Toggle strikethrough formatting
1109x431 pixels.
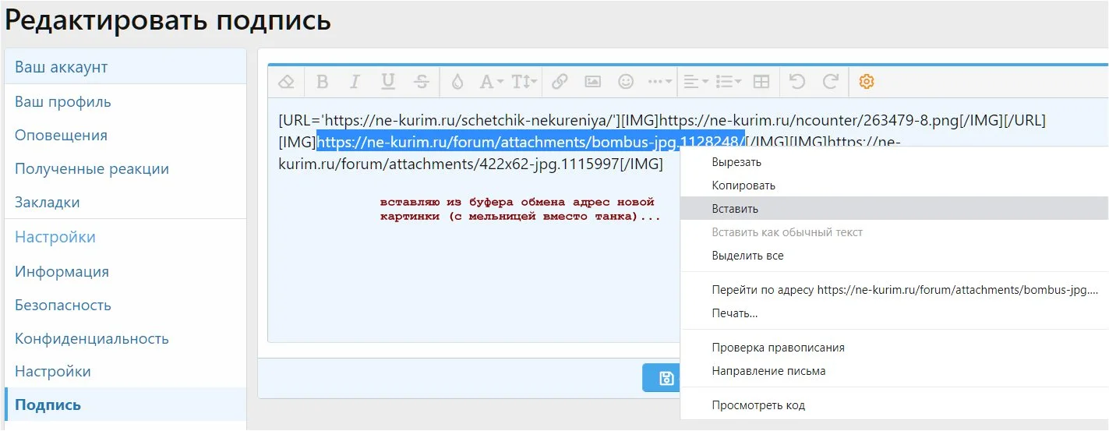tap(422, 81)
